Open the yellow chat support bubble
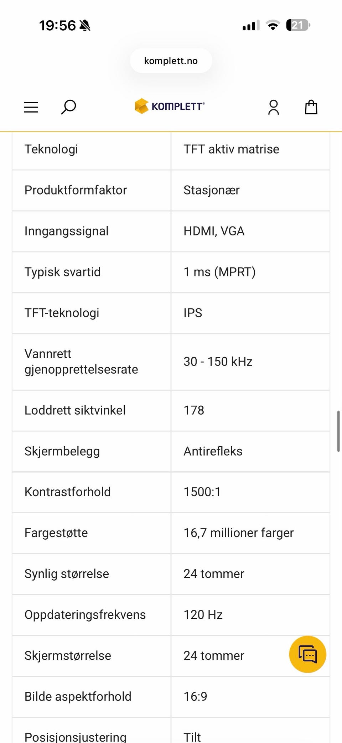This screenshot has height=743, width=342. click(307, 654)
